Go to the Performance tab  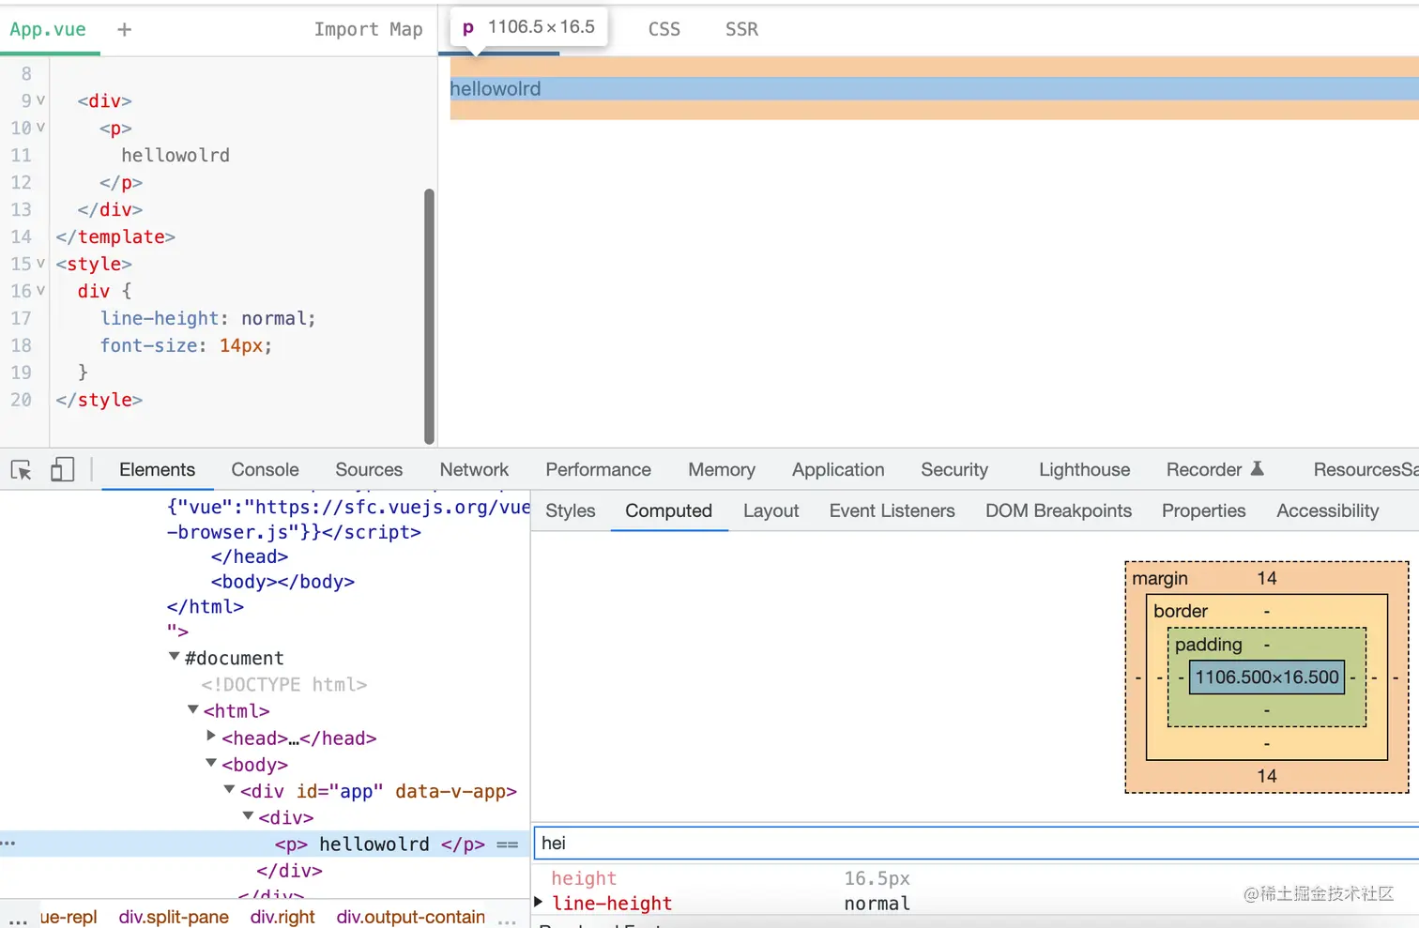click(598, 469)
